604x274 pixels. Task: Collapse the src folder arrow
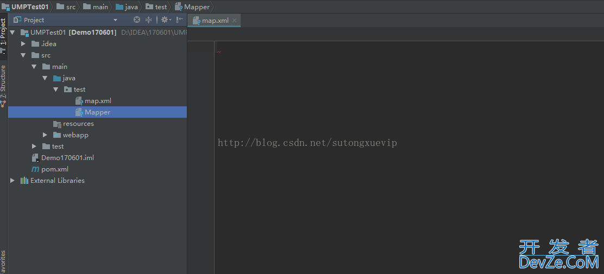23,55
